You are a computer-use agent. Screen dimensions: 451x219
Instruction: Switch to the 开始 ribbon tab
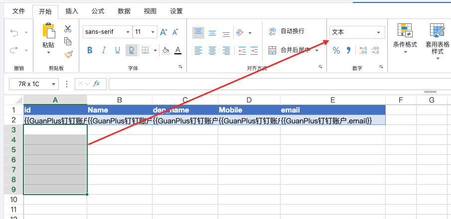(x=45, y=11)
